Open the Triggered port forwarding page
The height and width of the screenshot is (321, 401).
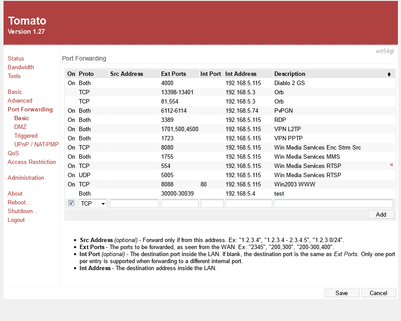tap(26, 136)
